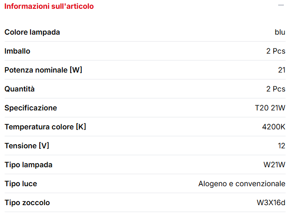Click the W3X16d socket type value

tap(271, 202)
